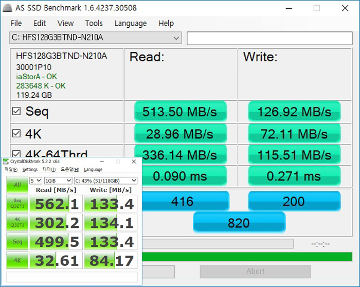Toggle the 4K-64Thrd test checkbox
This screenshot has height=287, width=360.
point(16,153)
